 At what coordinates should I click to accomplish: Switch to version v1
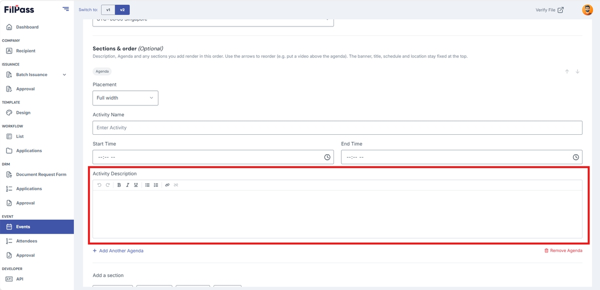(x=108, y=9)
